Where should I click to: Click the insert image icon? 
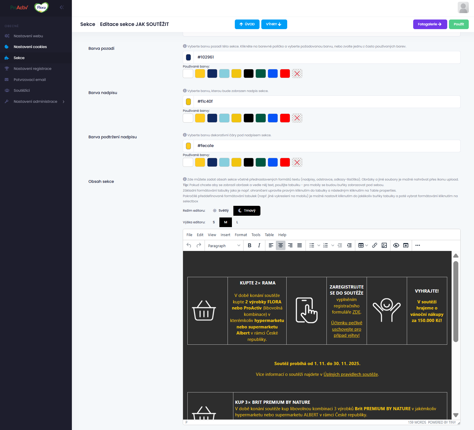384,245
